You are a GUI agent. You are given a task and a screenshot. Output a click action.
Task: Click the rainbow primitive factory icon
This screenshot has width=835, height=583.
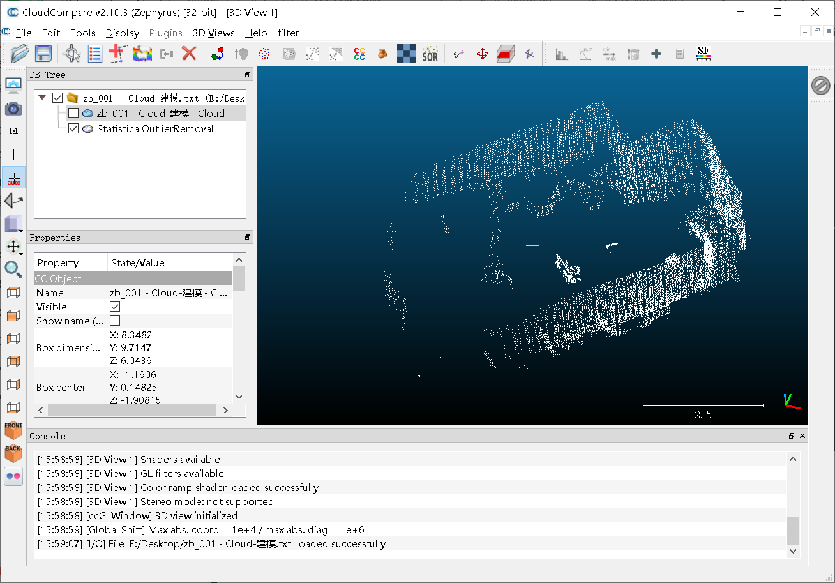pyautogui.click(x=142, y=54)
